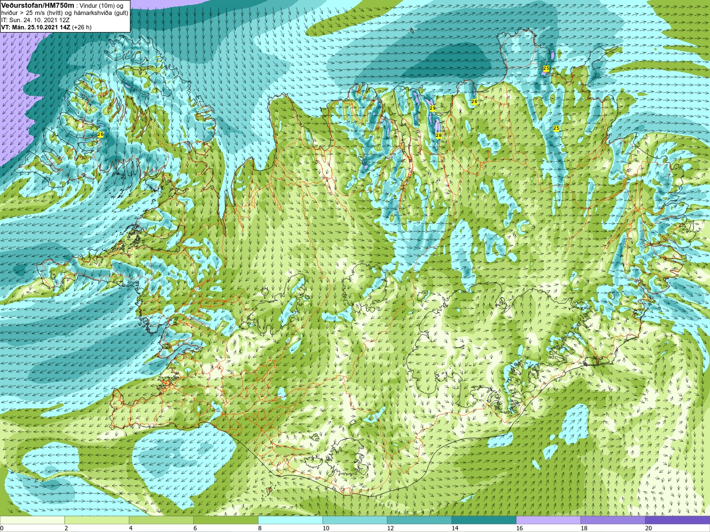Click the inland 25 gust label in the northeast
Viewport: 710px width, 532px height.
(556, 128)
